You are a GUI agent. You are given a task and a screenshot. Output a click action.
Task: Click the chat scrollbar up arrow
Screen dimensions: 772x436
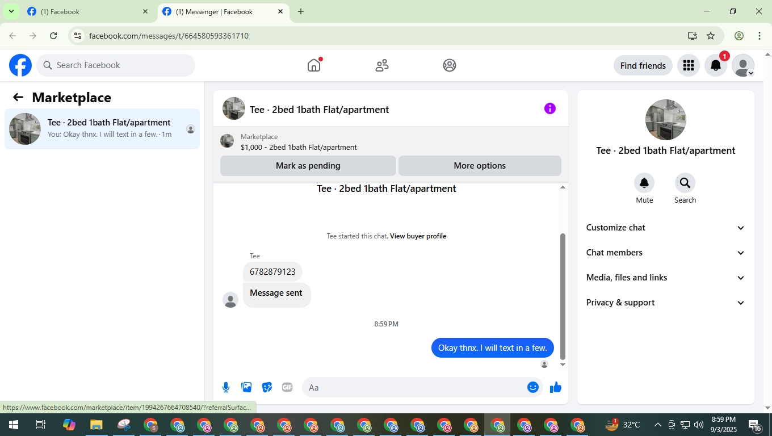(563, 187)
